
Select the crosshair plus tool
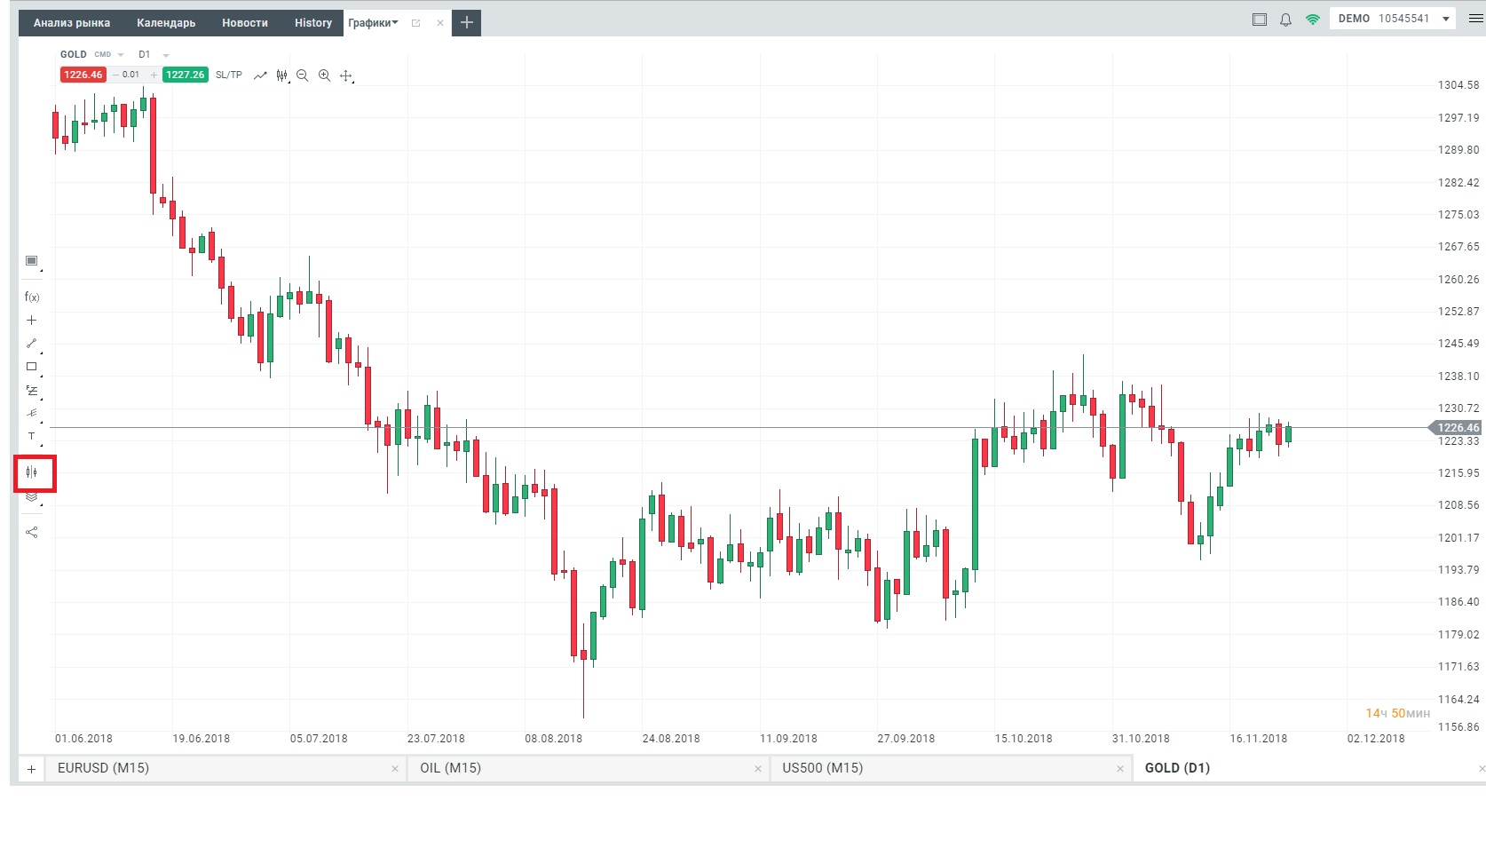click(31, 320)
